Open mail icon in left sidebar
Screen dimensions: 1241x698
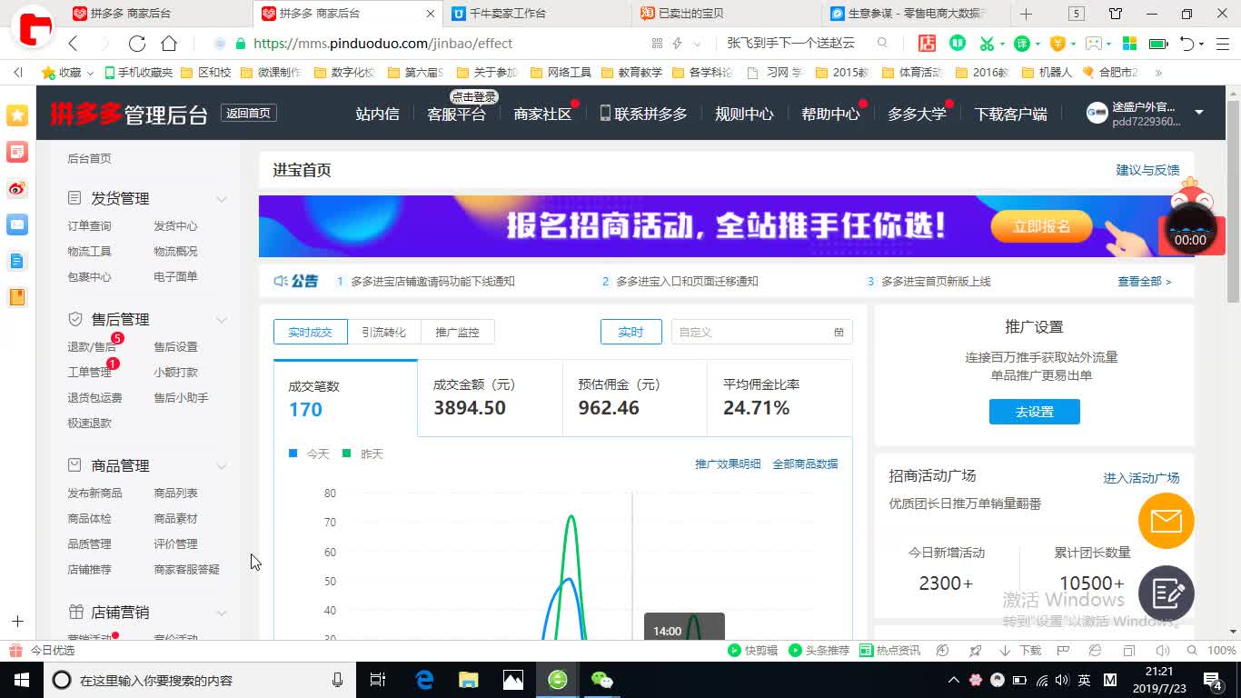(17, 224)
